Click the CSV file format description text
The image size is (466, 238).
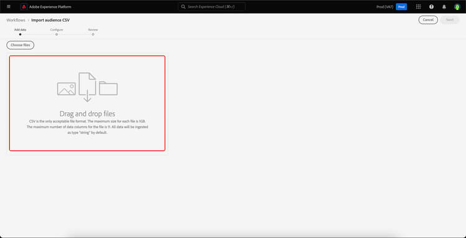(87, 127)
